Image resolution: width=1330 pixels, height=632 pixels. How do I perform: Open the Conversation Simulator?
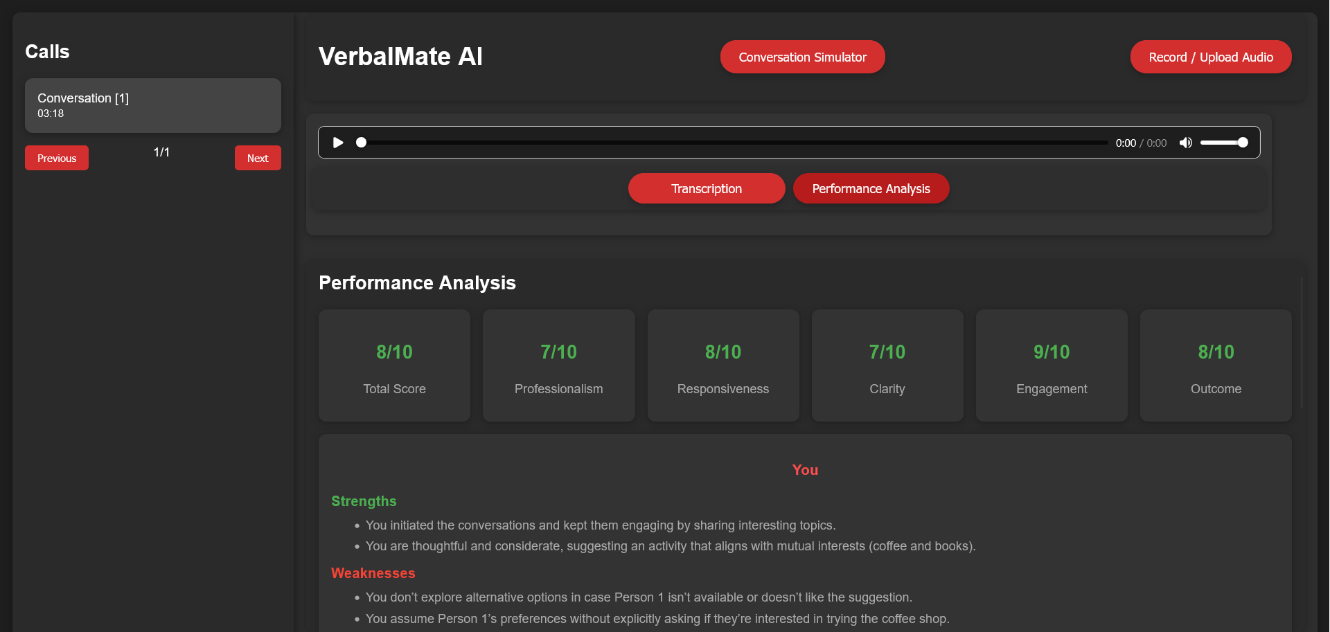click(803, 57)
